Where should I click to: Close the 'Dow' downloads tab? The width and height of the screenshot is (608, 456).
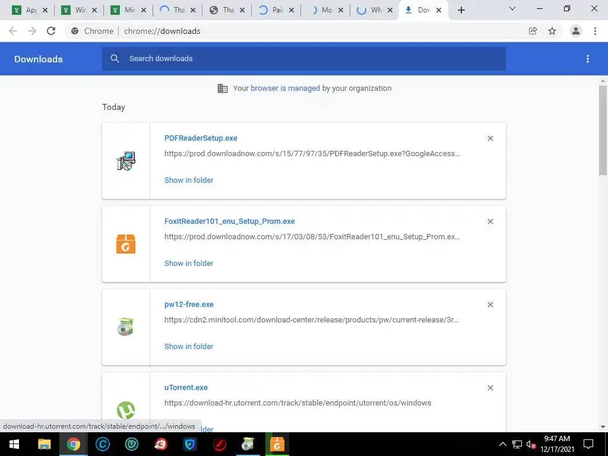pyautogui.click(x=439, y=11)
